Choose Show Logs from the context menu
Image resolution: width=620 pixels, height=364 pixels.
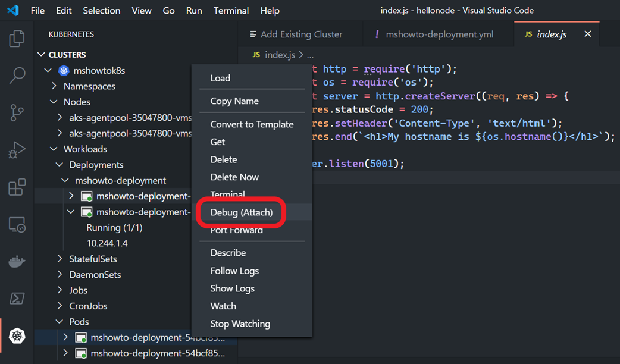[x=252, y=288]
